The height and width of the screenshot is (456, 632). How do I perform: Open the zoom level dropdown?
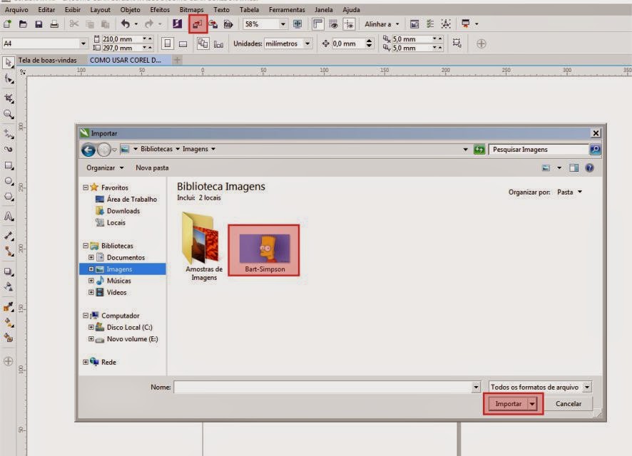click(x=282, y=24)
